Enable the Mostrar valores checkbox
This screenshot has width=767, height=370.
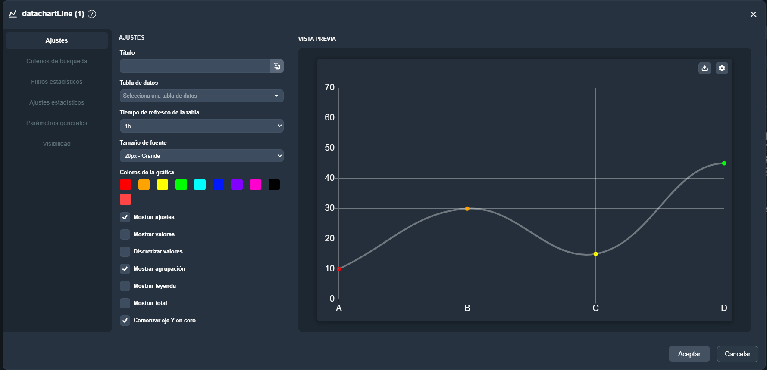(x=125, y=234)
